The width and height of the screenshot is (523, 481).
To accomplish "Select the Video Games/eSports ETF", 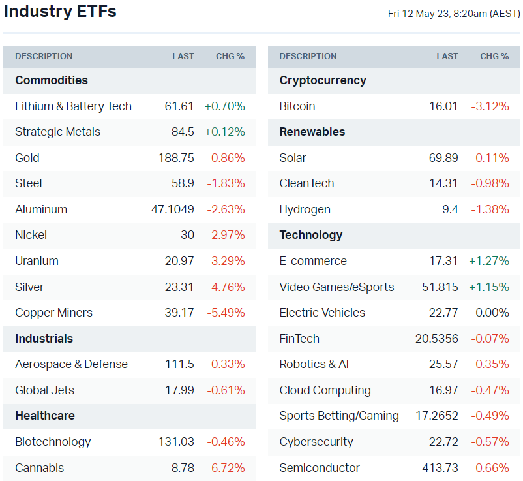I will click(x=336, y=287).
